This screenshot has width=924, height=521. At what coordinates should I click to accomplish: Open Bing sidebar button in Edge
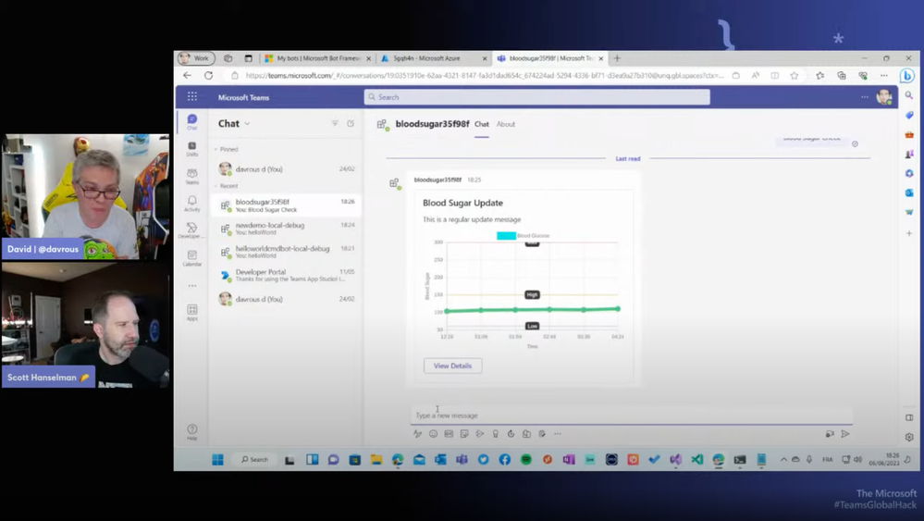tap(907, 76)
